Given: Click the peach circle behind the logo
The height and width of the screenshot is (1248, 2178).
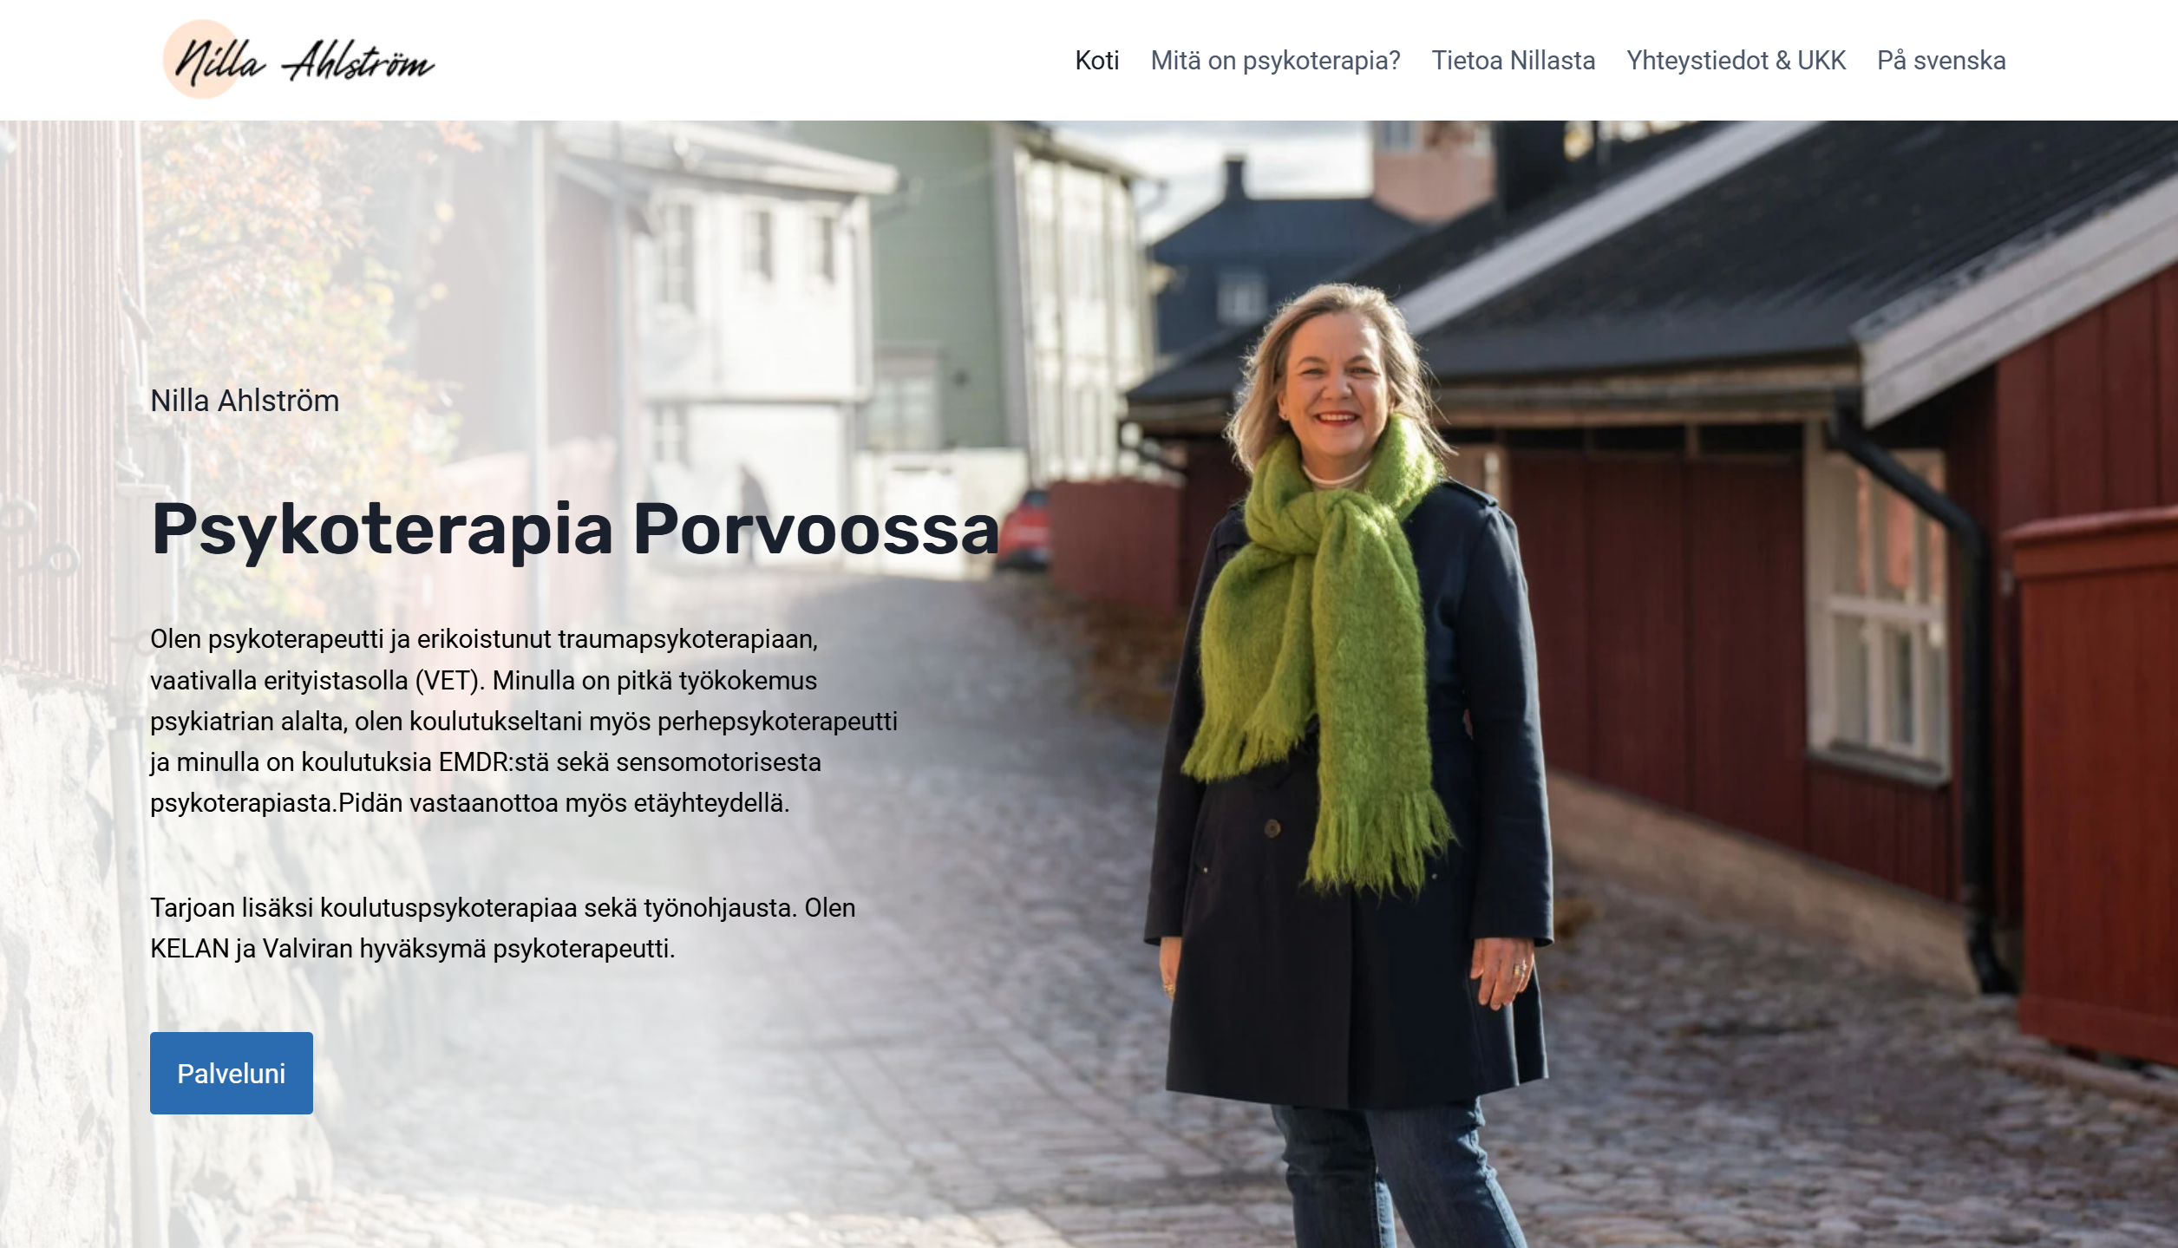Looking at the screenshot, I should [x=202, y=59].
